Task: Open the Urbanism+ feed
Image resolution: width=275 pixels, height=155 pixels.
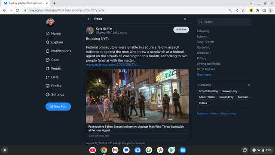Action: click(x=204, y=53)
